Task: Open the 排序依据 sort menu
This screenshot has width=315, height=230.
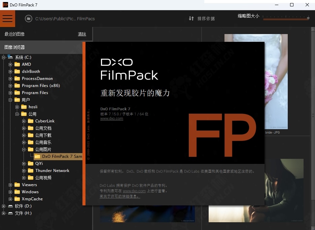Action: [x=206, y=19]
